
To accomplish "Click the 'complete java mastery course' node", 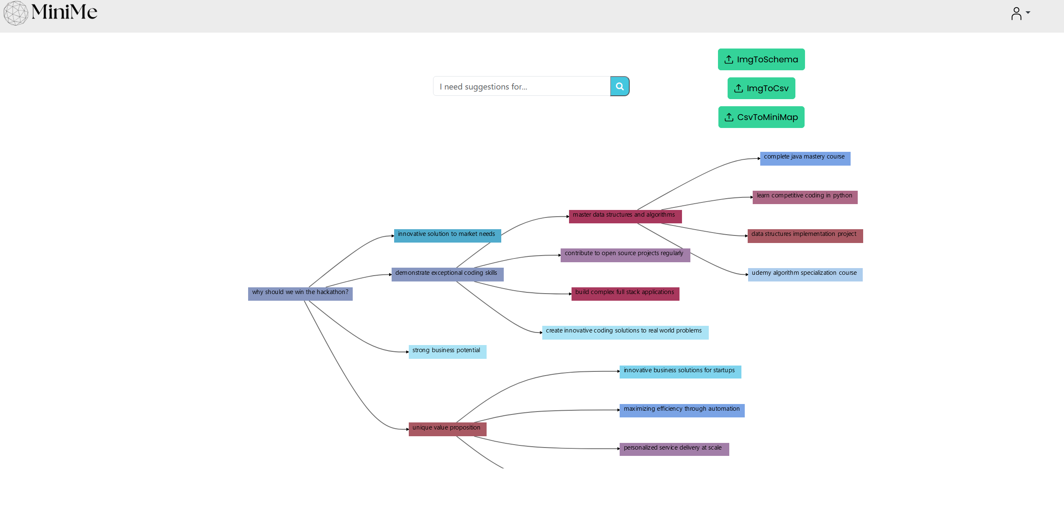I will (805, 159).
